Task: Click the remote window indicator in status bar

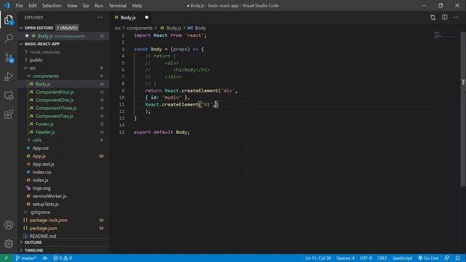Action: [6, 258]
